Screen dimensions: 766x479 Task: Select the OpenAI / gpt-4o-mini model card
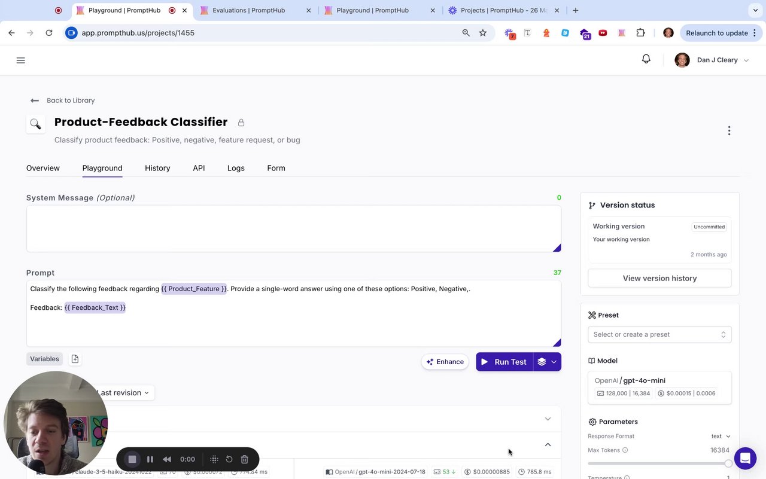tap(659, 388)
